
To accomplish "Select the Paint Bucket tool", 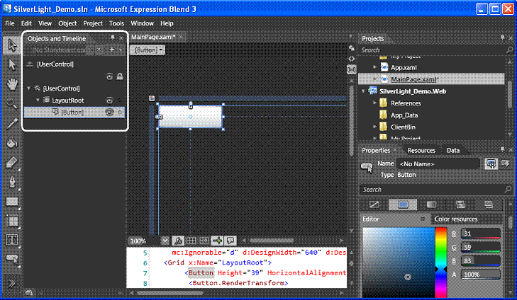I will pos(12,143).
